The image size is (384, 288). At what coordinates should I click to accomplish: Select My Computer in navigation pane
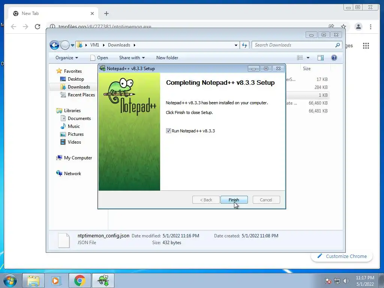pos(78,158)
